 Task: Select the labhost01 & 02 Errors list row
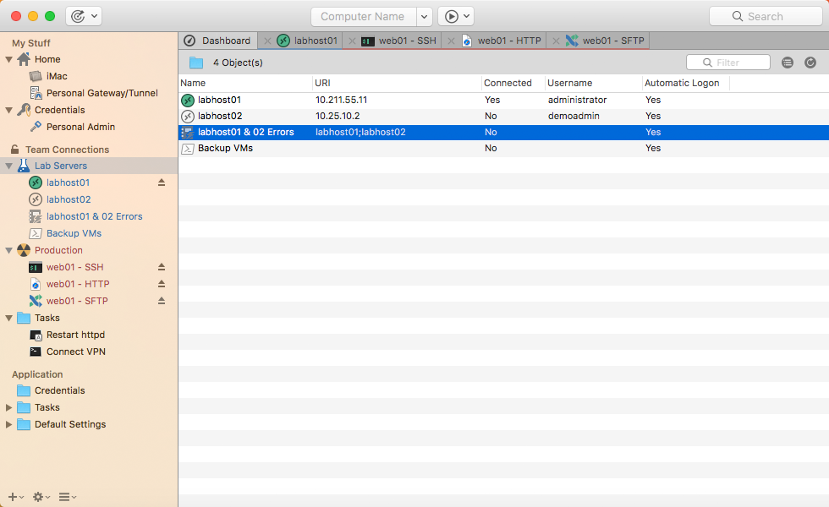tap(504, 132)
